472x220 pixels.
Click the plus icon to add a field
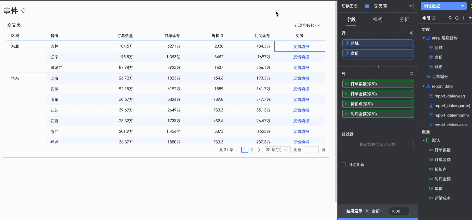(x=464, y=18)
